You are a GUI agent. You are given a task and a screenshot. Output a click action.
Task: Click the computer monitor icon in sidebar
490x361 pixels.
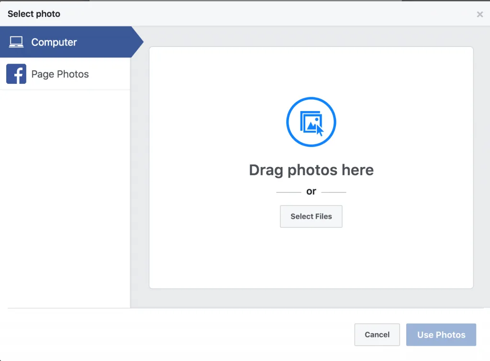[x=16, y=42]
